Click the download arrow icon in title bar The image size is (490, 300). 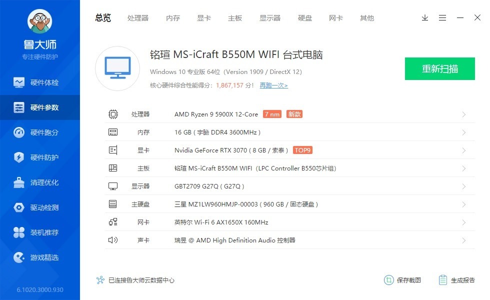tap(424, 18)
